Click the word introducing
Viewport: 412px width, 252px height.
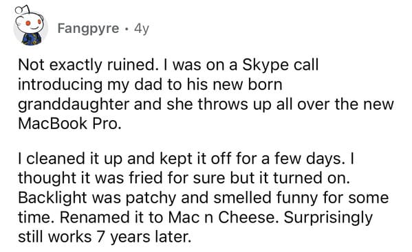[x=60, y=85]
